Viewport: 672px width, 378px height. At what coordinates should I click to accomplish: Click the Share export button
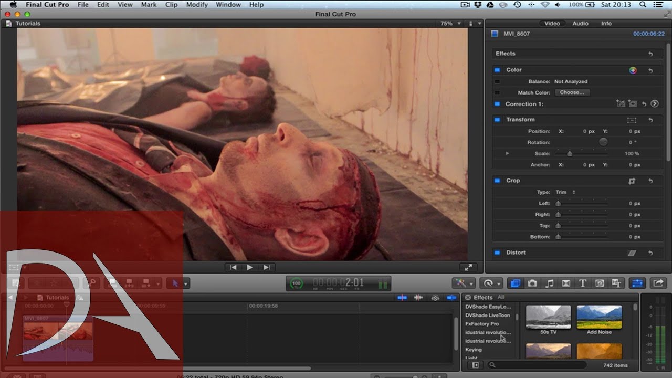[x=658, y=283]
